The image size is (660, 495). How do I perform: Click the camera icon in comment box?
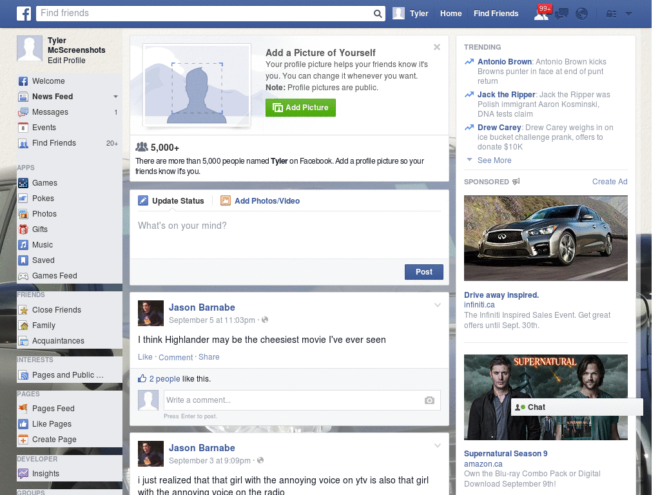429,400
